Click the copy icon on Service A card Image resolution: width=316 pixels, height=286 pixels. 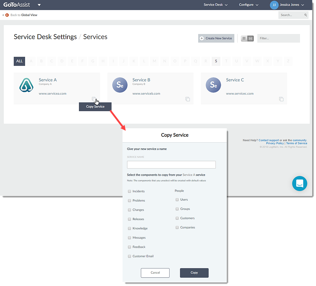coord(94,99)
